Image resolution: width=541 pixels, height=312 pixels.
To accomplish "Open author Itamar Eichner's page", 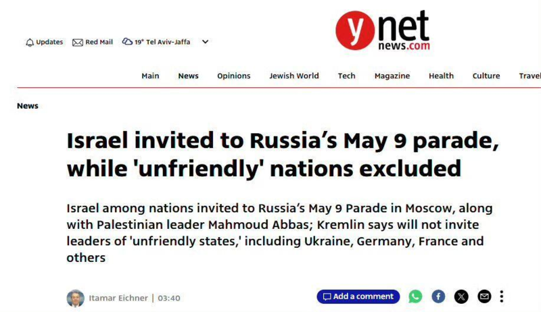I will (118, 298).
